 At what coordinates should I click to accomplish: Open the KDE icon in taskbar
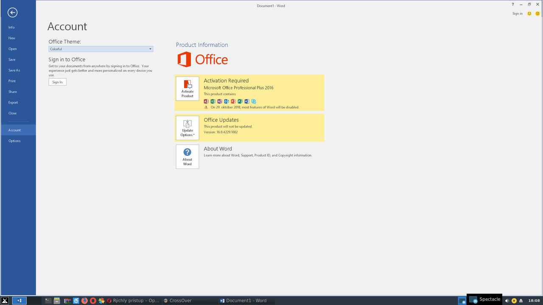pos(76,301)
